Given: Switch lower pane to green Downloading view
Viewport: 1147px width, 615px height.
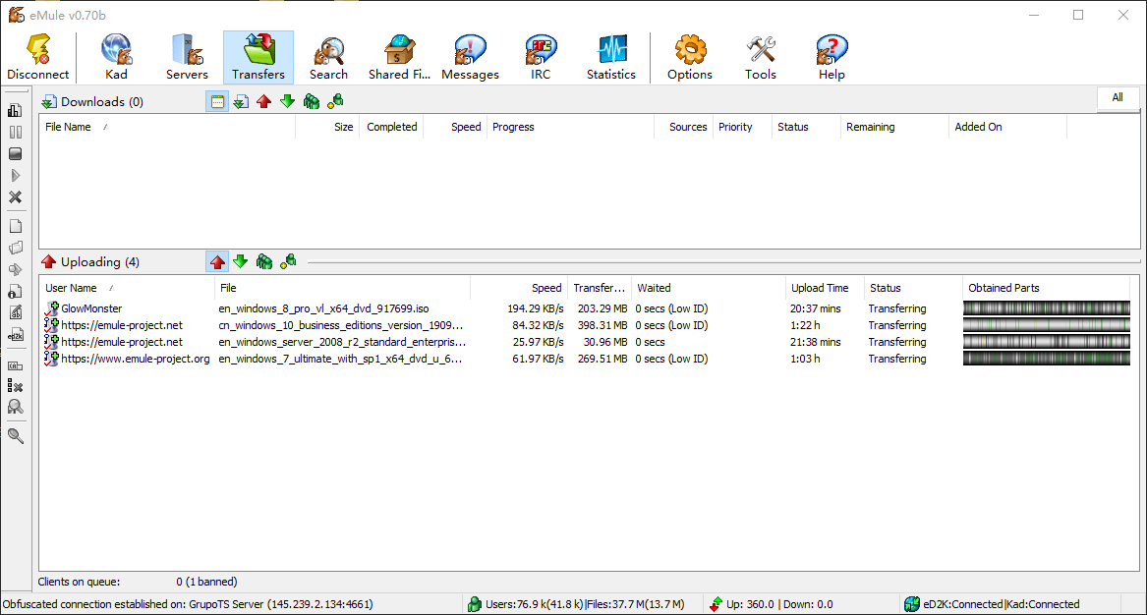Looking at the screenshot, I should [x=240, y=261].
